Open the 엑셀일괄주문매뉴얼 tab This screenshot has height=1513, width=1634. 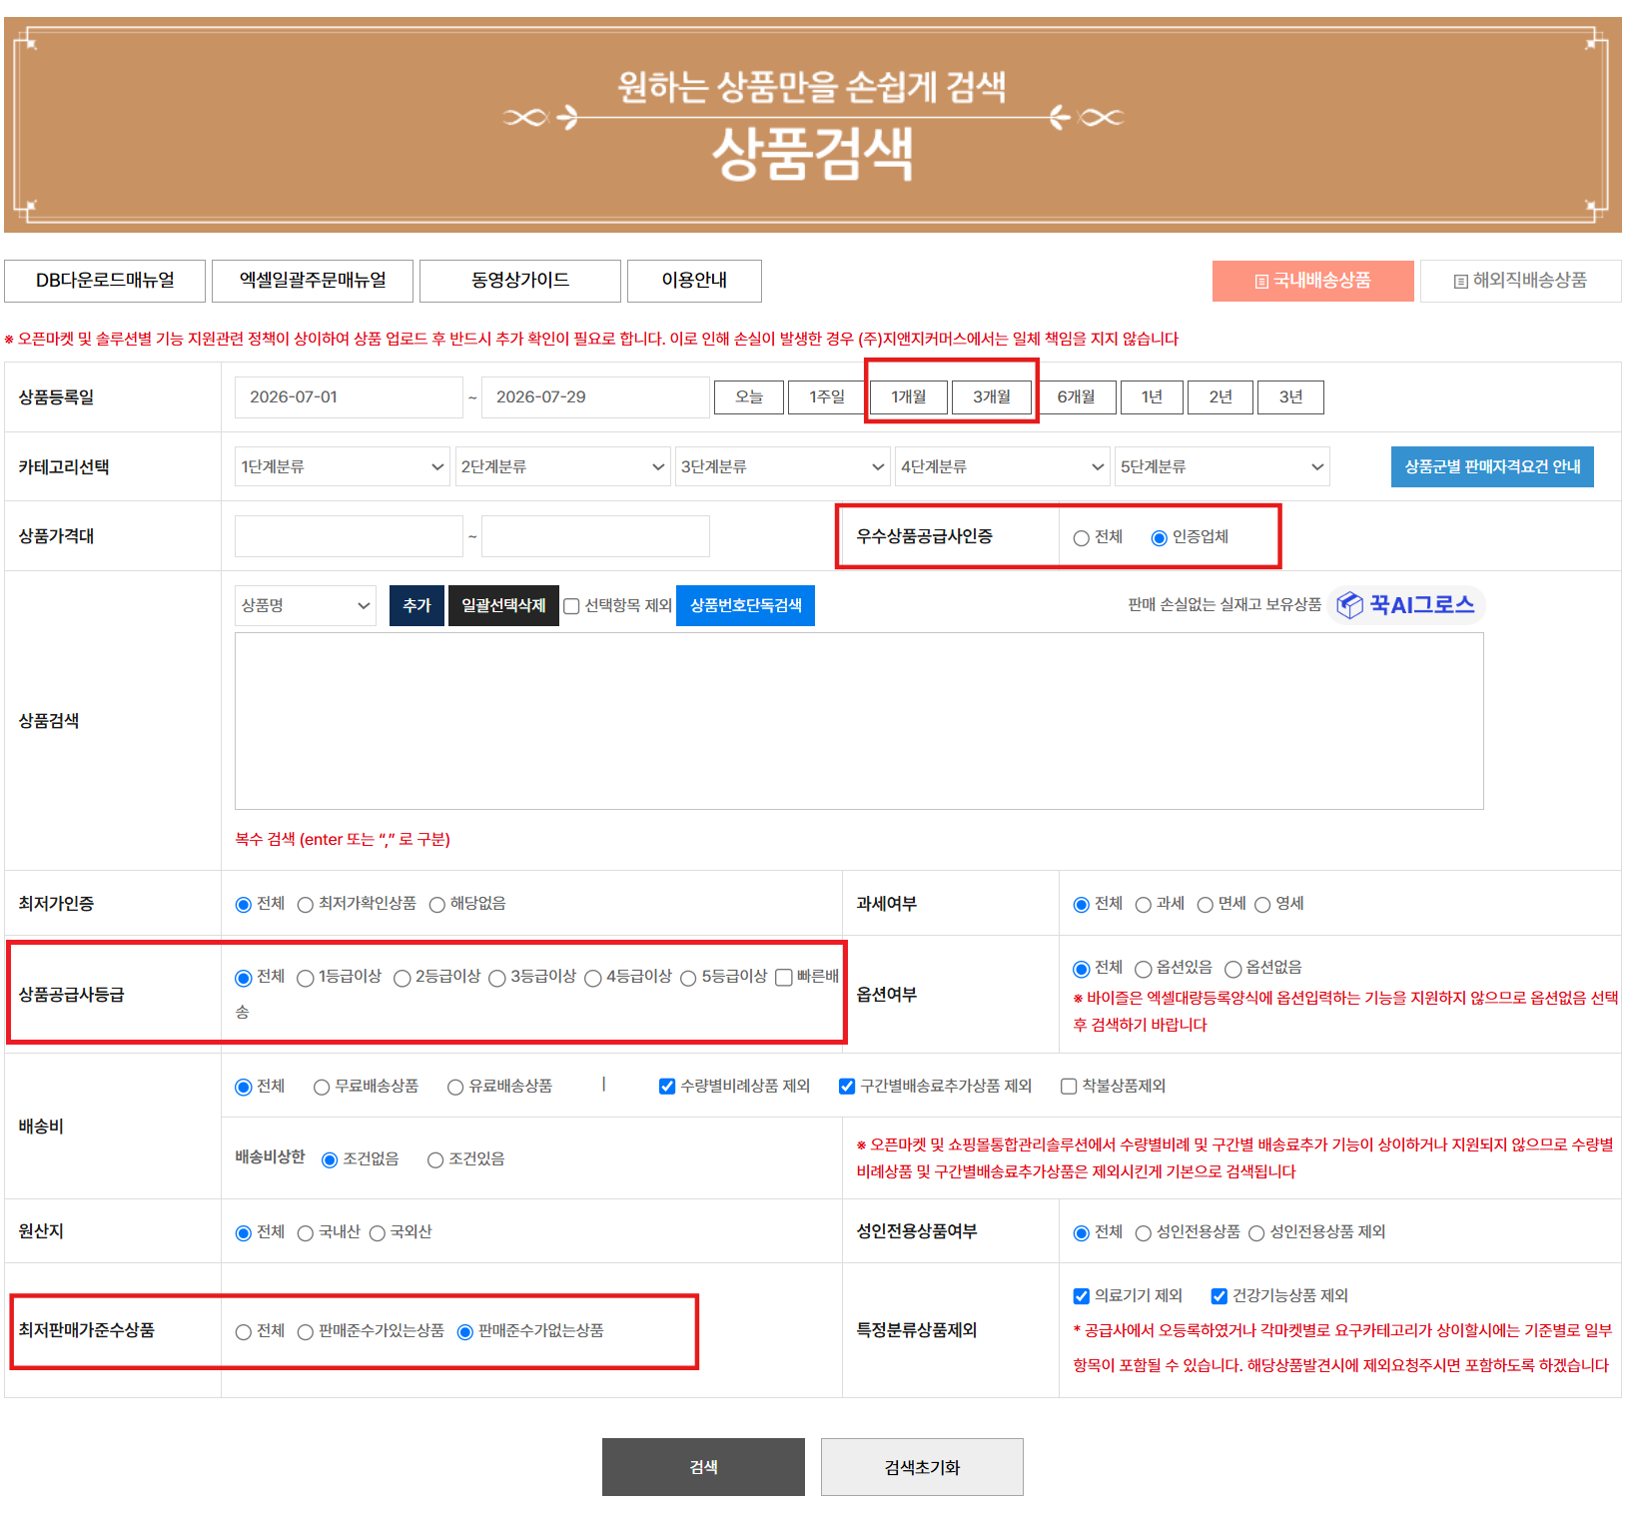313,281
